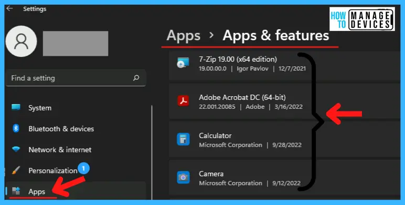Focus the Find a setting field
The image size is (405, 205).
click(76, 78)
